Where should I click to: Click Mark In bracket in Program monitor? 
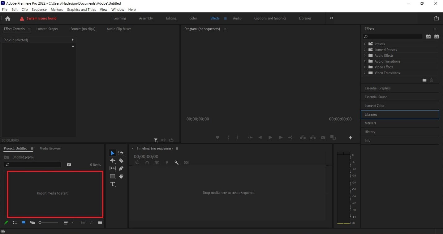tap(228, 138)
